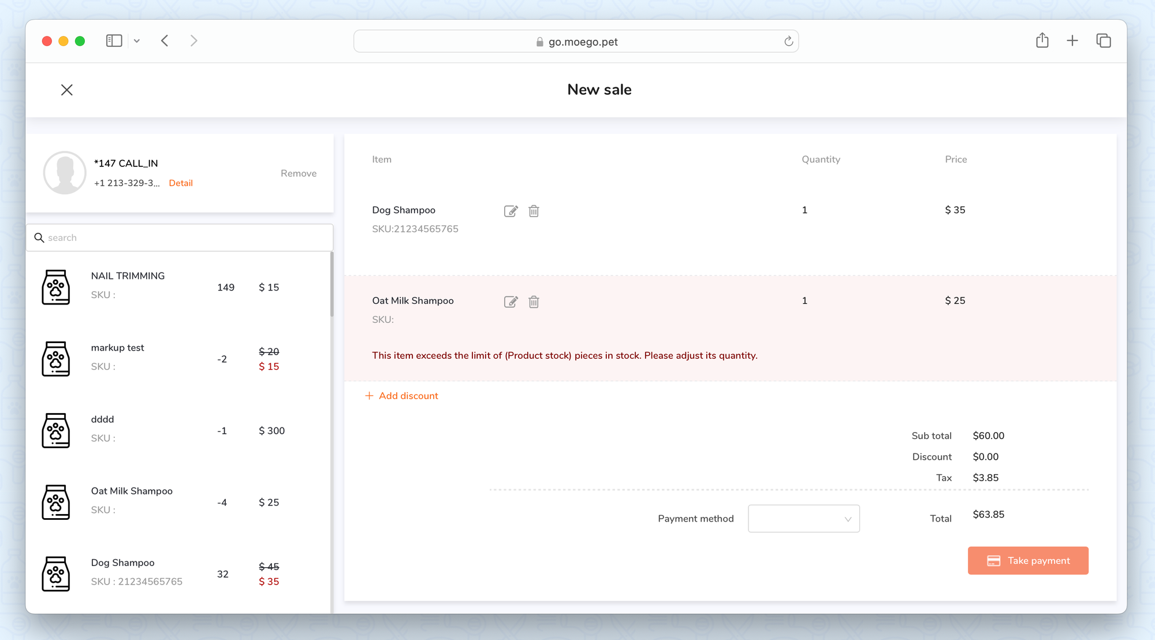Toggle the Safari sidebar
Viewport: 1155px width, 640px height.
tap(114, 41)
